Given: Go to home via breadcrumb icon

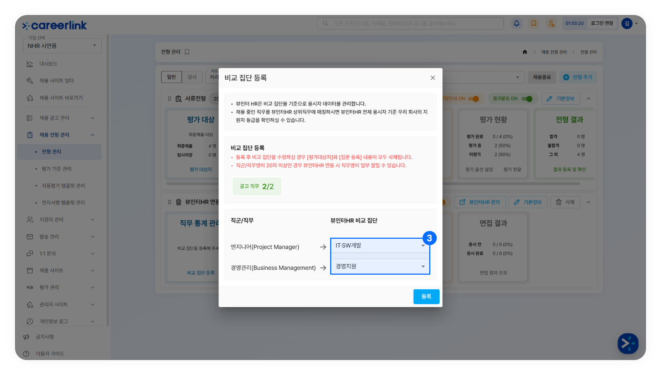Looking at the screenshot, I should (525, 52).
